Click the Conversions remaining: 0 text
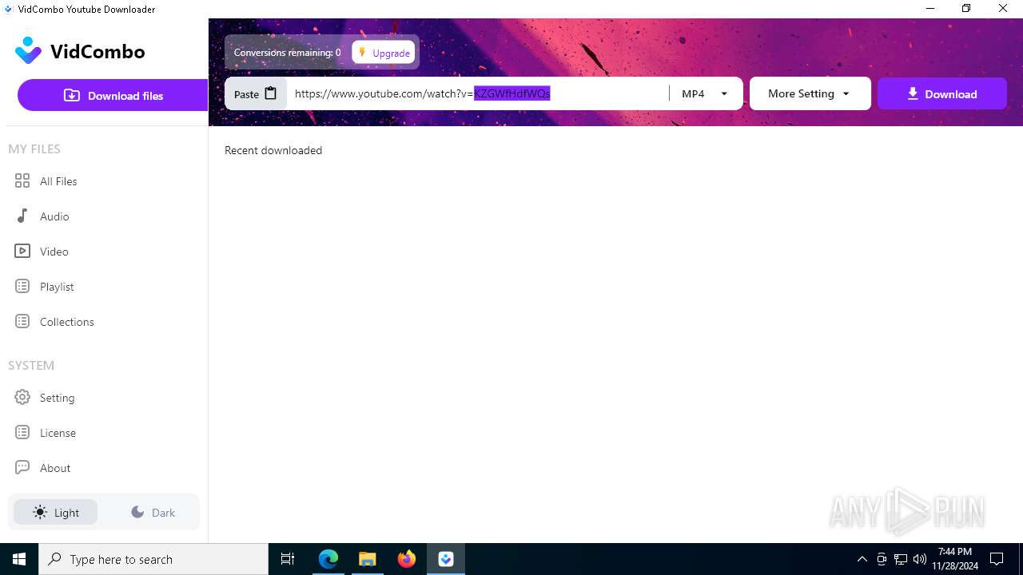 (287, 53)
